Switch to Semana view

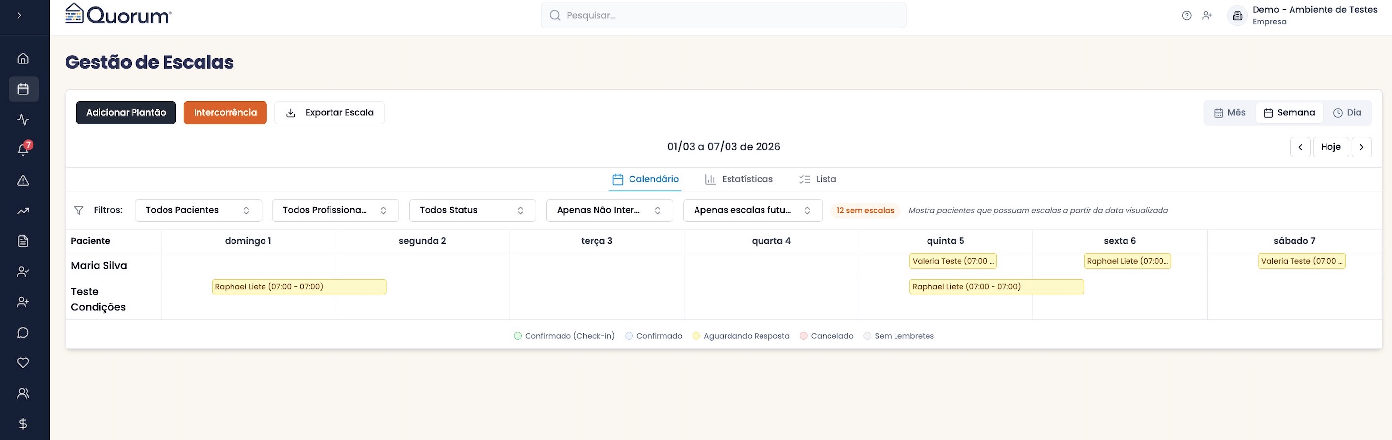1289,113
